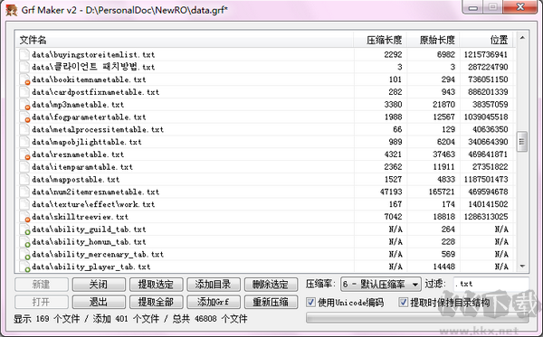
Task: Click the green-marked icon of ability_homun_tab.txt
Action: (24, 241)
